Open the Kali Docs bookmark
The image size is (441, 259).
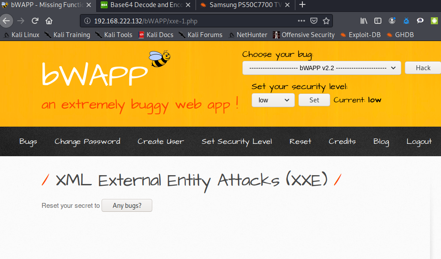tap(156, 35)
